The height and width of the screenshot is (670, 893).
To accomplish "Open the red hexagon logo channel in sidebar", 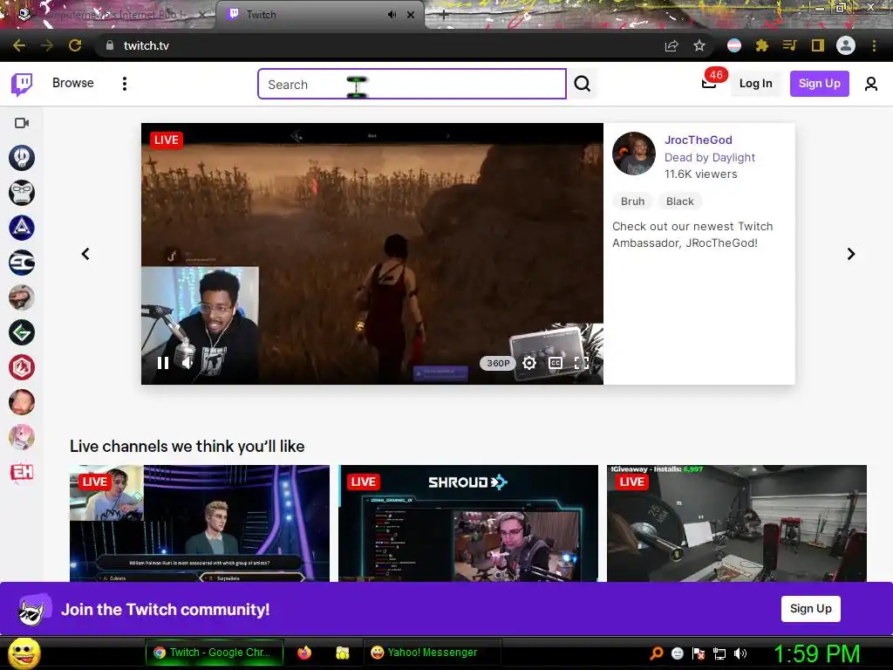I will (x=22, y=367).
